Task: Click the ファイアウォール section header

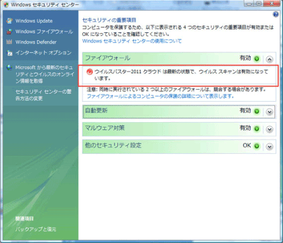Action: (x=179, y=58)
